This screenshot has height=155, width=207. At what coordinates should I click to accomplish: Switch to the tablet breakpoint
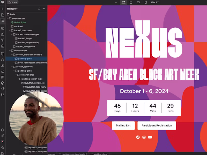tap(131, 2)
